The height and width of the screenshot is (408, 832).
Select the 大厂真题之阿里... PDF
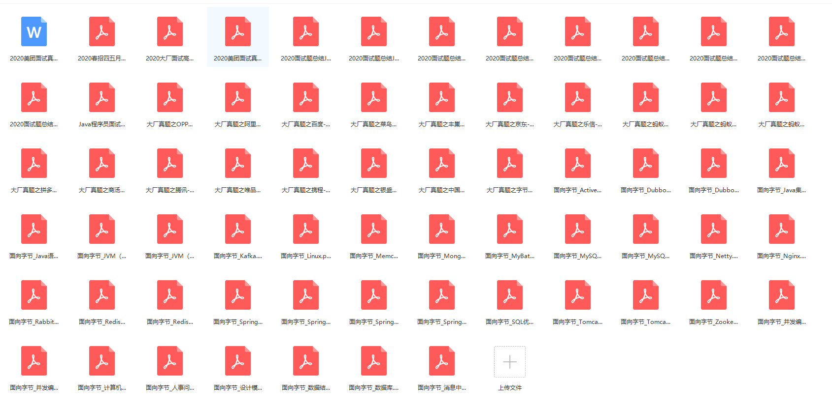coord(238,97)
